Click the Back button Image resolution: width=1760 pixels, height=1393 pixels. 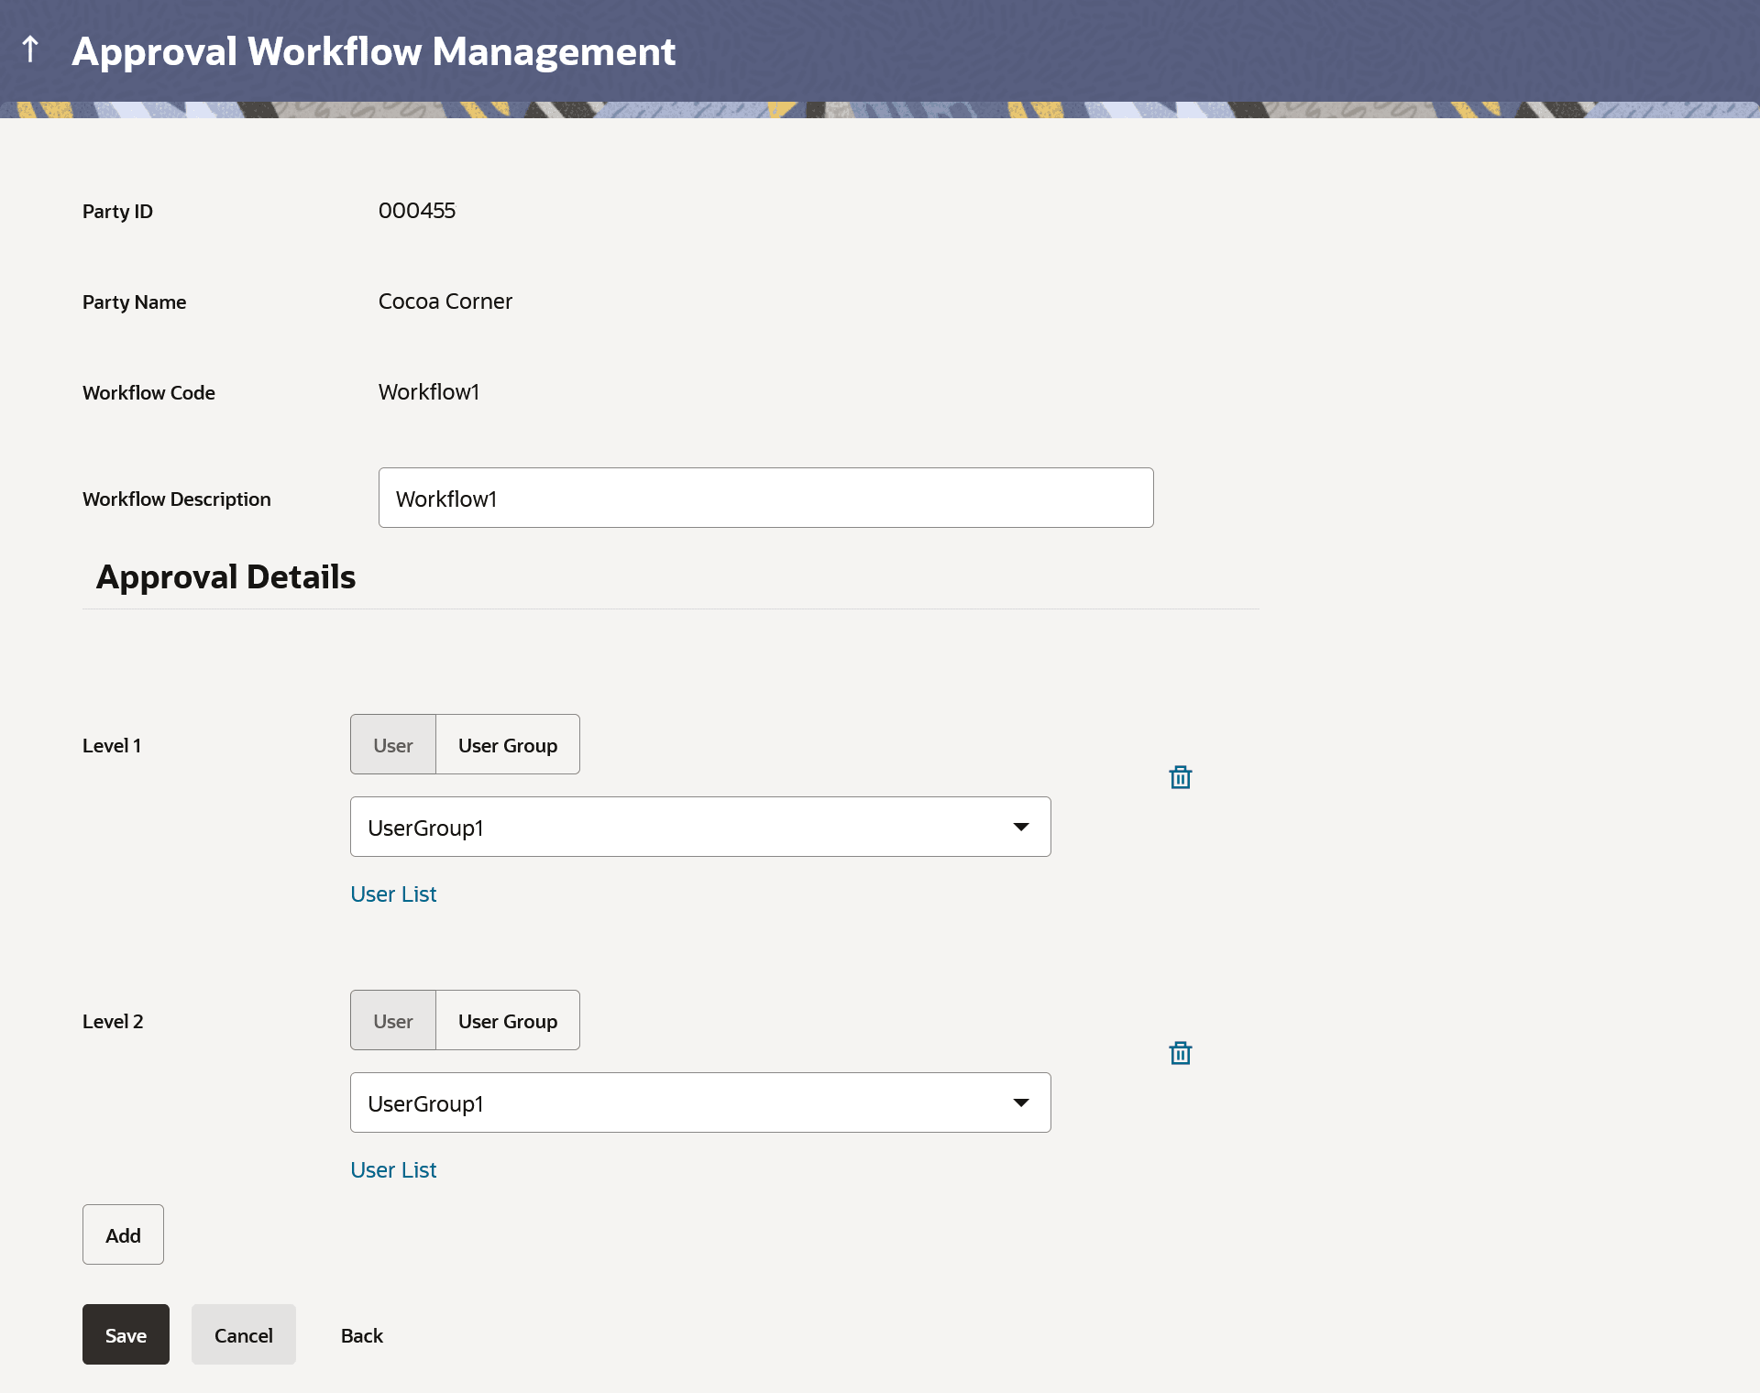click(362, 1335)
